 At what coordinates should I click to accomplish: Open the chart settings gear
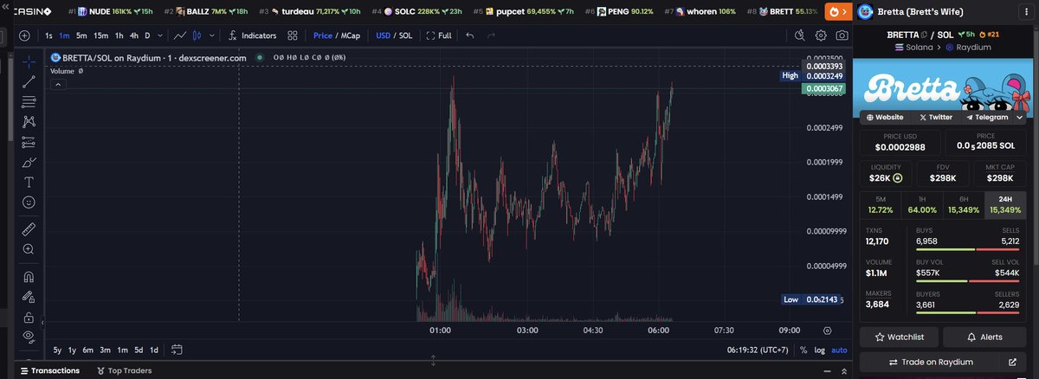(x=821, y=35)
